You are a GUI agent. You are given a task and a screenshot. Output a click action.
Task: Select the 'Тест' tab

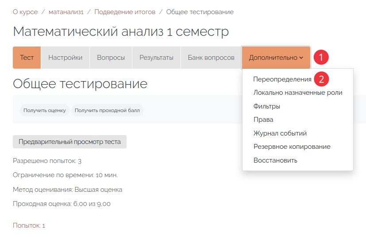tap(27, 58)
